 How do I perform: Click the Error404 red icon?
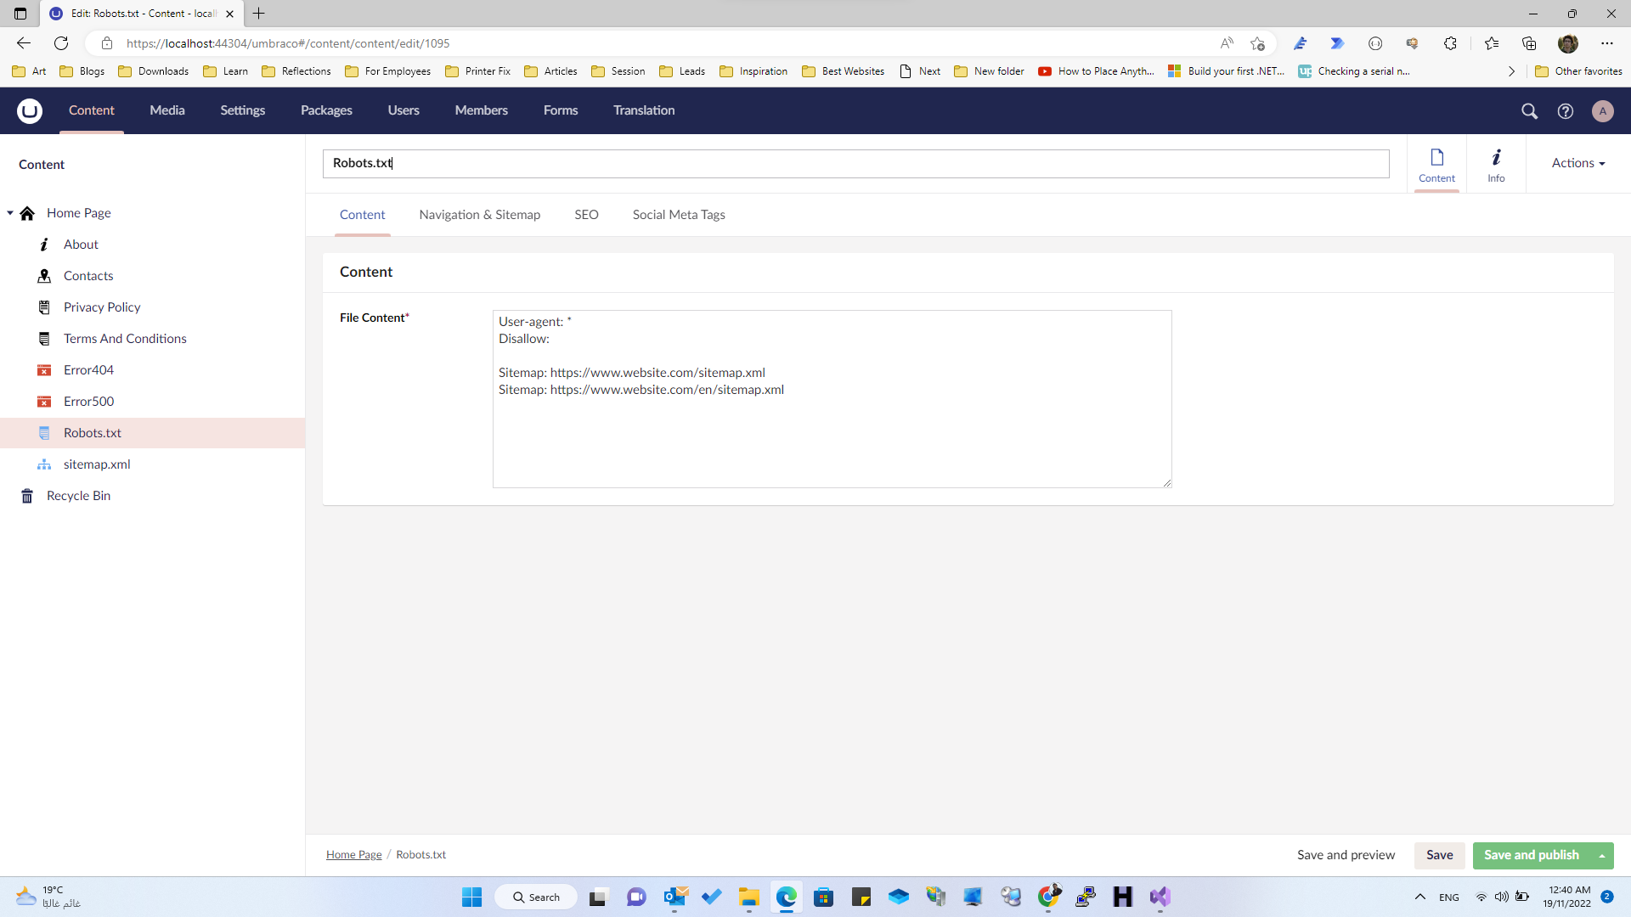(x=44, y=370)
